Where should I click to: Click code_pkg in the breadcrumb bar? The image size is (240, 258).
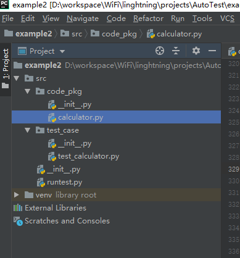click(x=114, y=34)
